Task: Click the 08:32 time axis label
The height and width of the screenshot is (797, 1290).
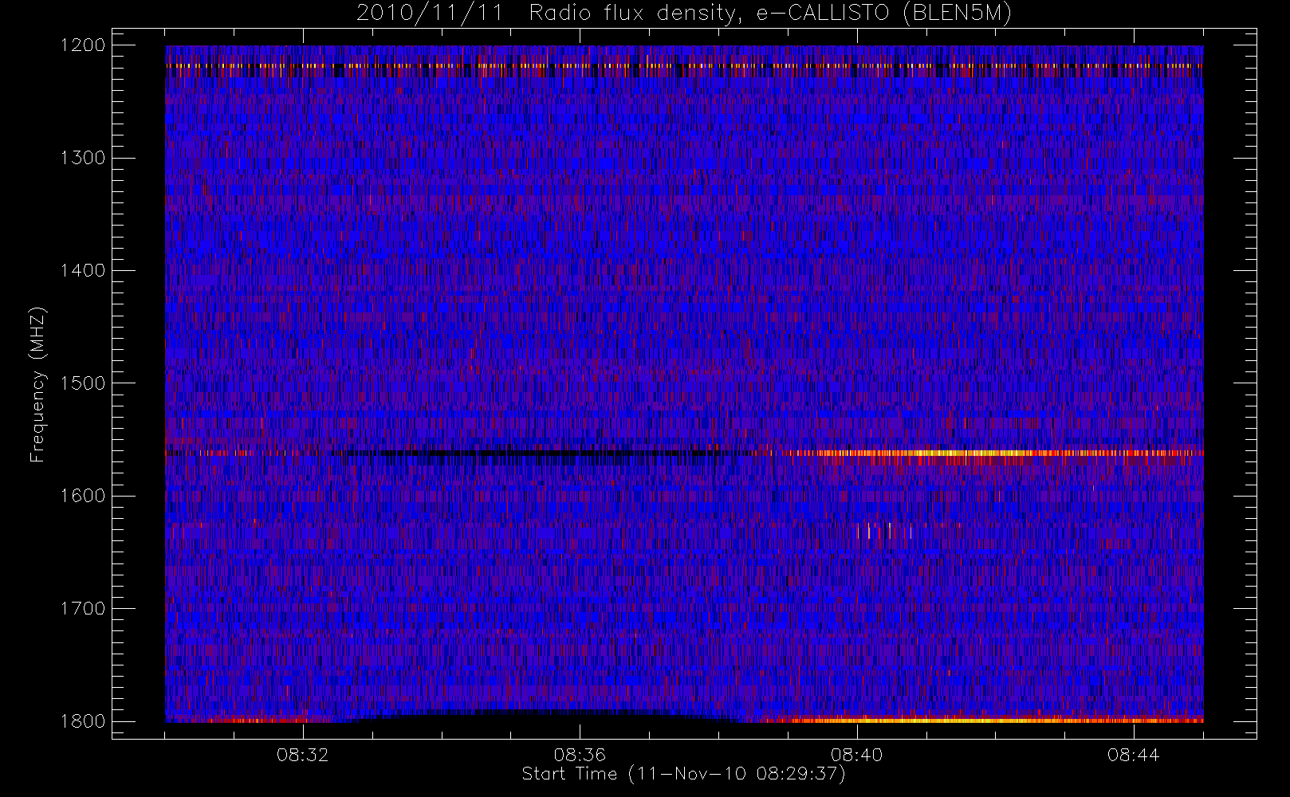Action: click(303, 755)
